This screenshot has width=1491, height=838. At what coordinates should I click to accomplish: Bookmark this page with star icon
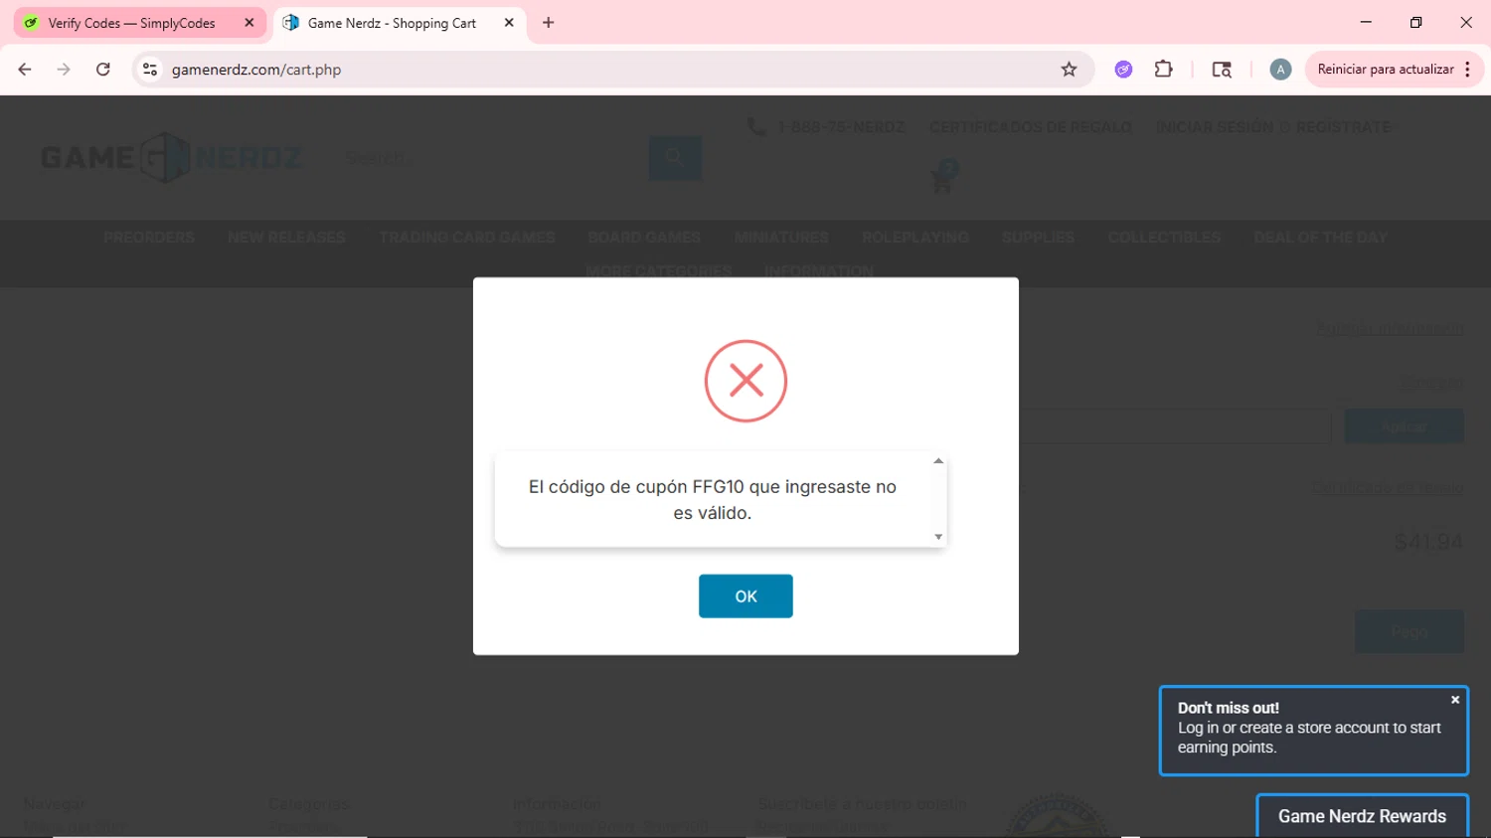coord(1070,70)
